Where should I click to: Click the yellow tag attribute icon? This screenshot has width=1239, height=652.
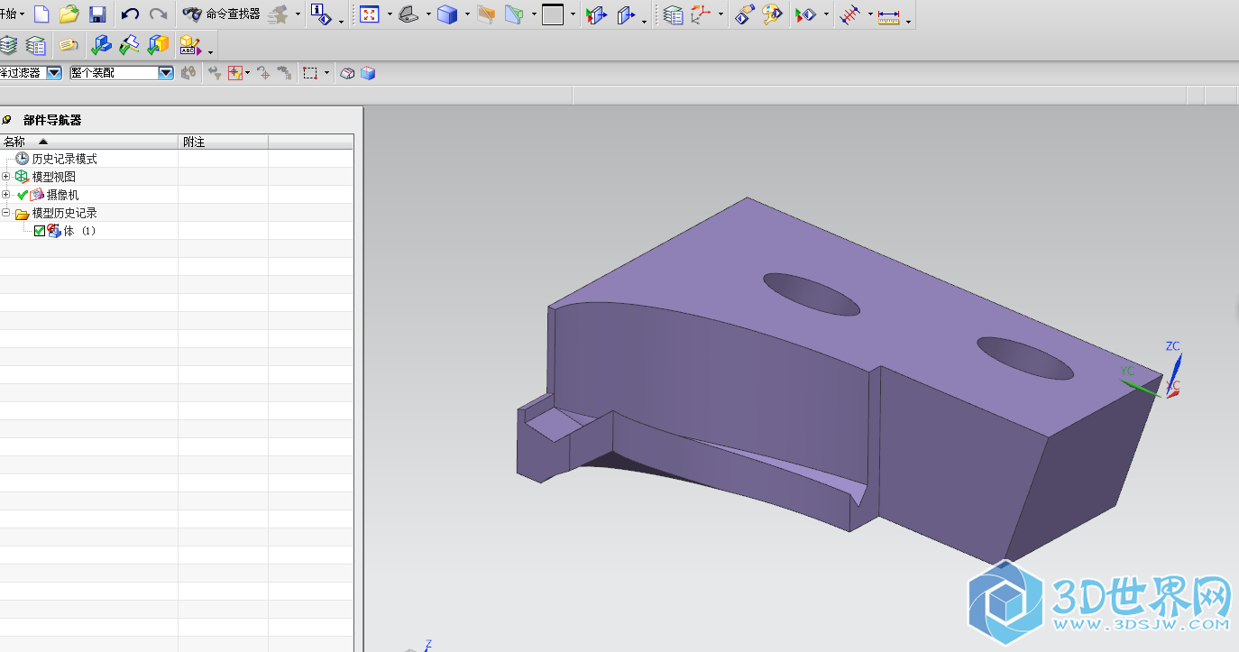[x=69, y=44]
